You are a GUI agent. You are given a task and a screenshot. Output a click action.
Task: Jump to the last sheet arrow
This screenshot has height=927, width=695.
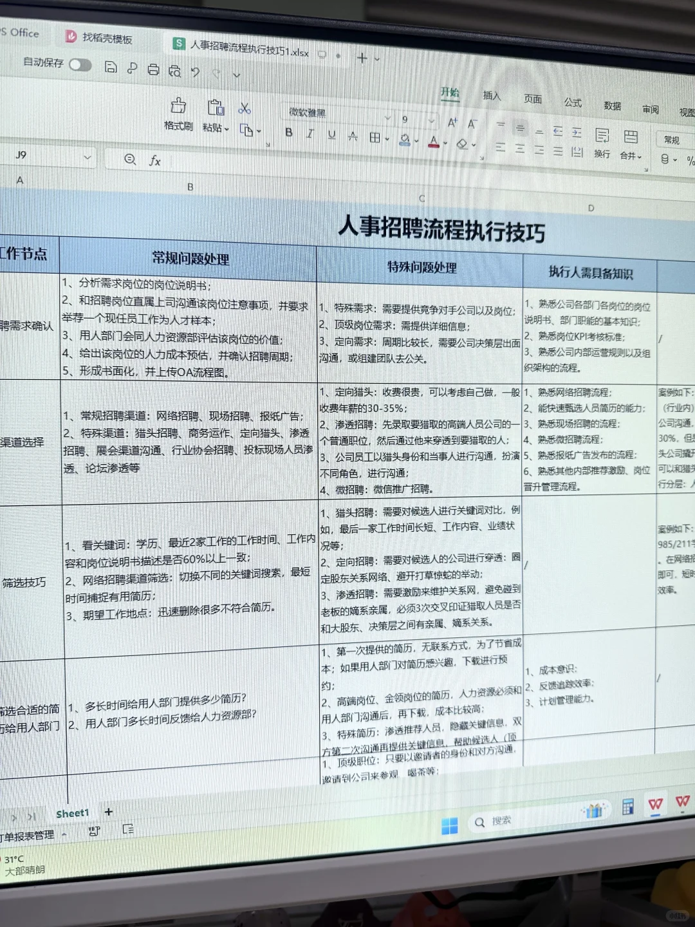coord(32,817)
